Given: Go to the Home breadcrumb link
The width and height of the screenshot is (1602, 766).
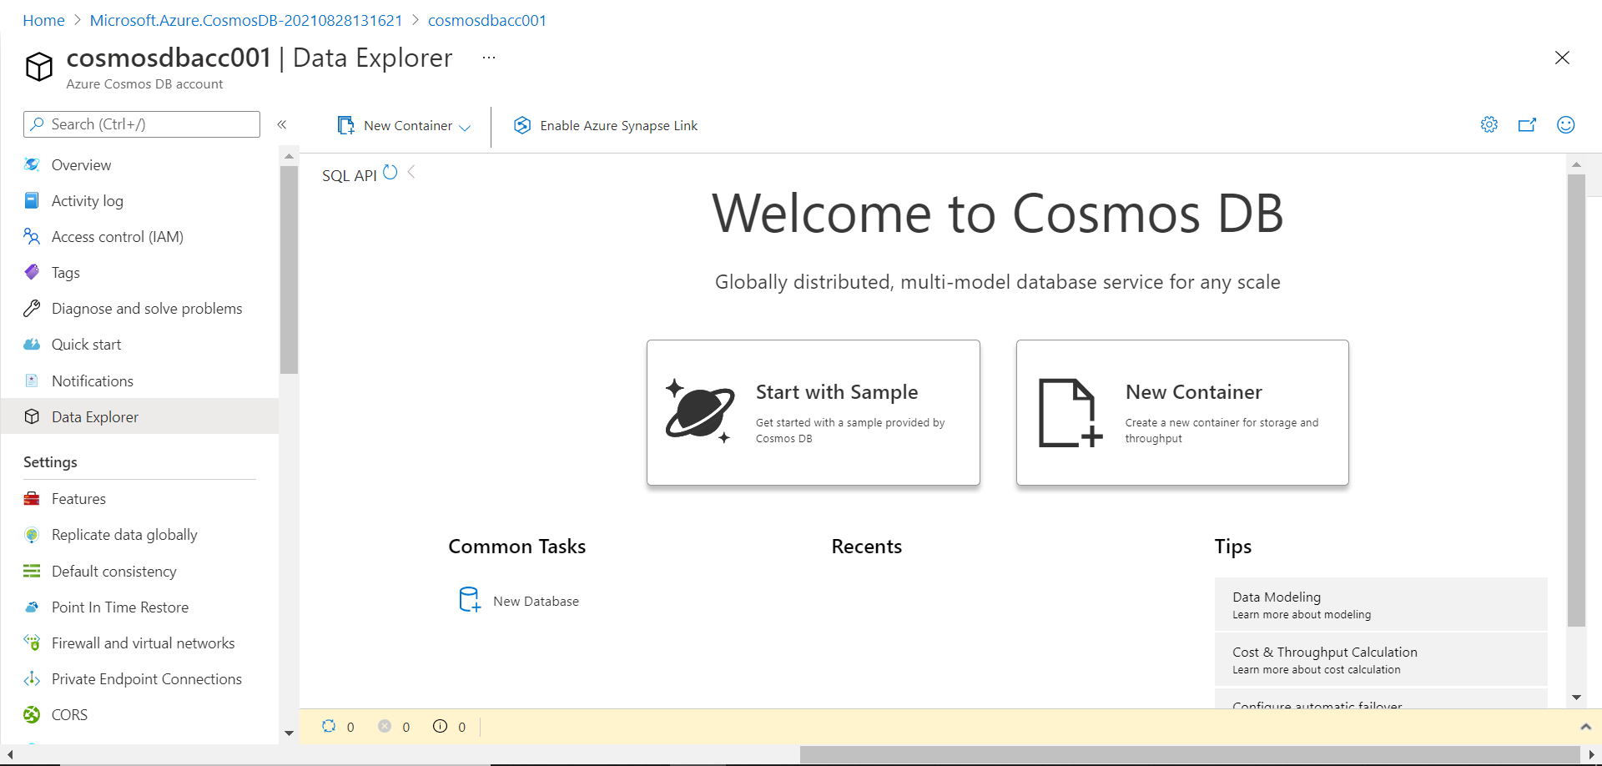Looking at the screenshot, I should 43,20.
